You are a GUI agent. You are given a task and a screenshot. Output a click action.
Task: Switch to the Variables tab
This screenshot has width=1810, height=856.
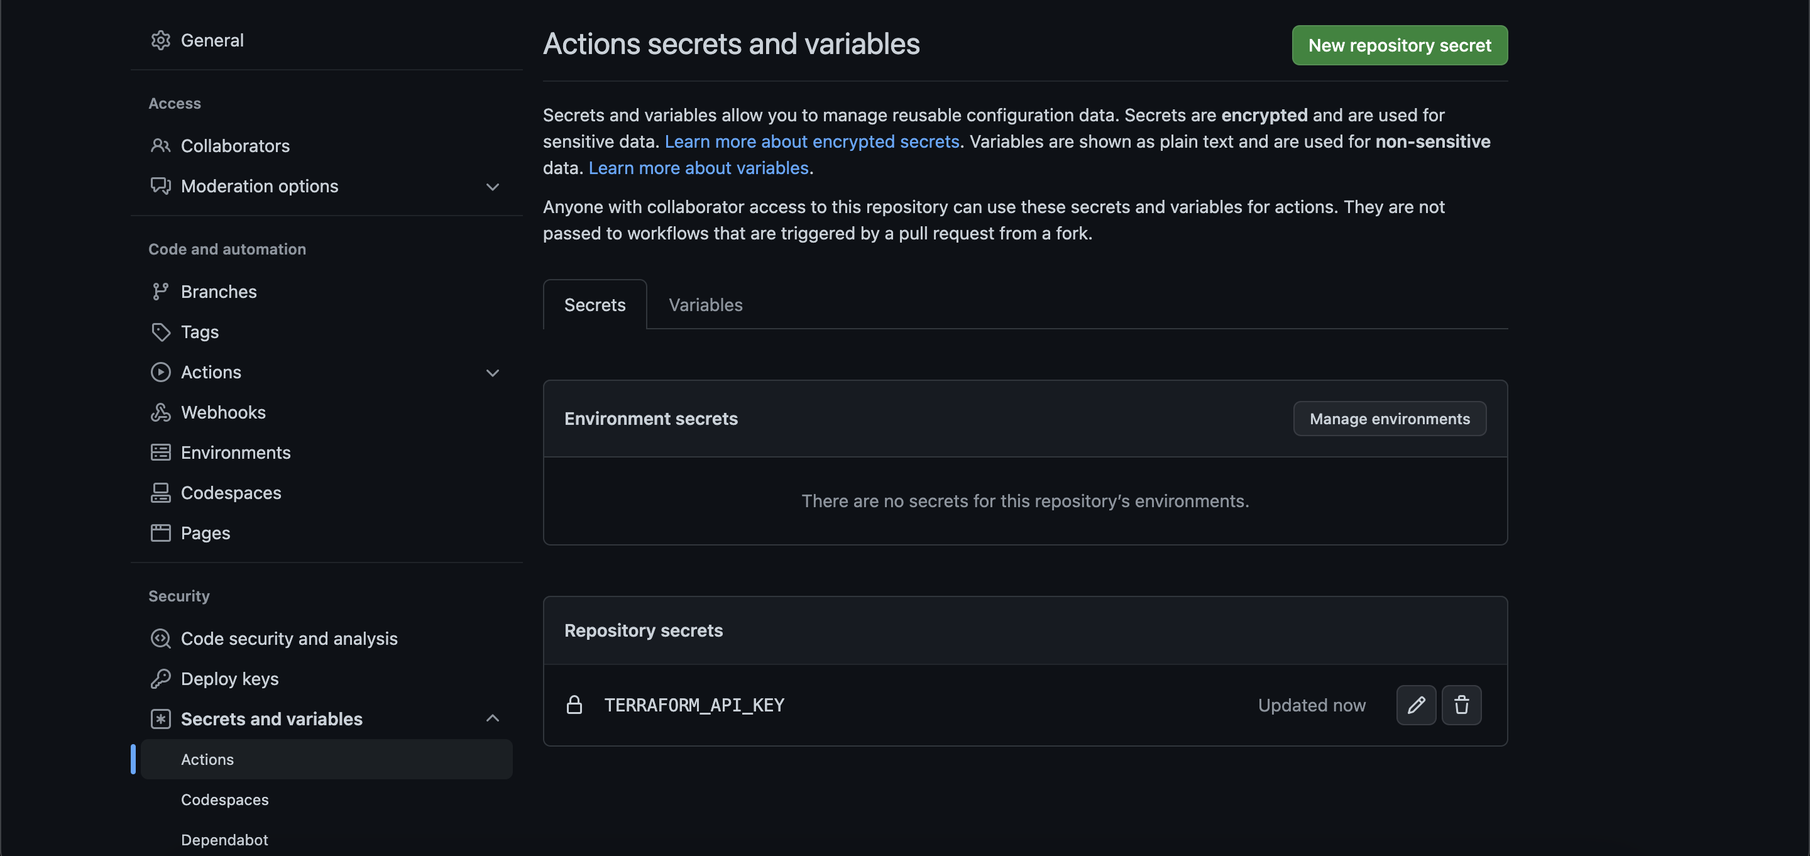705,305
